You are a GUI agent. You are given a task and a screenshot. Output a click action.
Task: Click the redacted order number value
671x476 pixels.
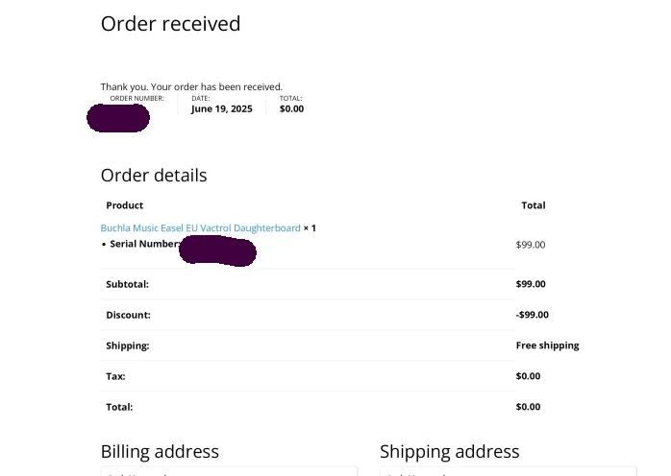pyautogui.click(x=117, y=118)
